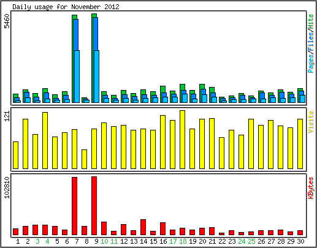Screen dimensions: 317x248
Task: Click the day 1 axis label
Action: 18,241
